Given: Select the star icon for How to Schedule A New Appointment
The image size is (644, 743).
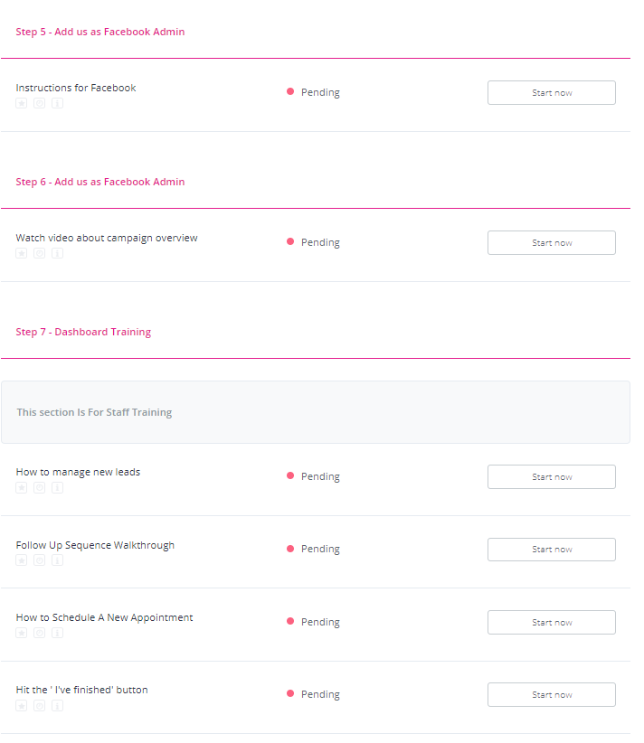Looking at the screenshot, I should pos(21,633).
